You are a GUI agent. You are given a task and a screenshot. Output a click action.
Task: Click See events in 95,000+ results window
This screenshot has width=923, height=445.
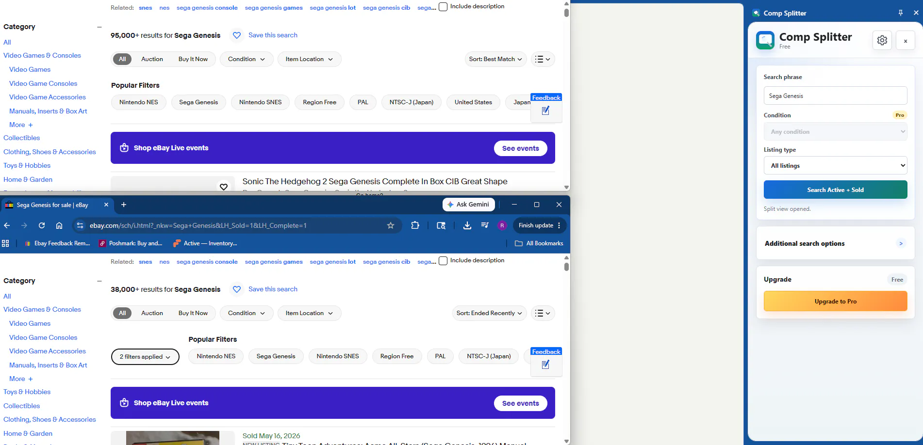coord(520,148)
